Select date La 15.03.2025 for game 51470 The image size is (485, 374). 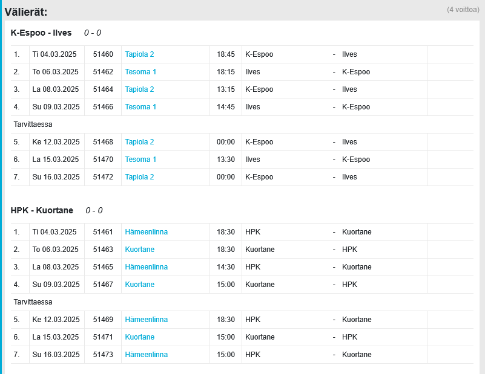[56, 160]
